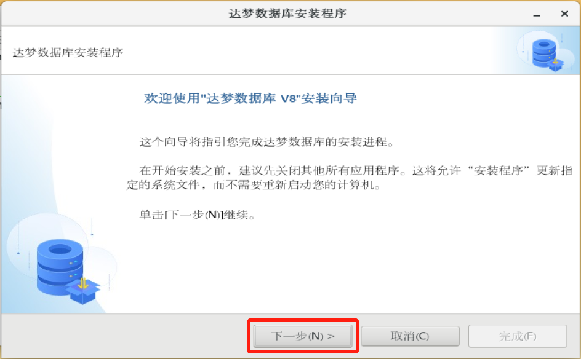Click the greyed-out 完成(F) button
Screen dimensions: 581x359
pyautogui.click(x=517, y=336)
